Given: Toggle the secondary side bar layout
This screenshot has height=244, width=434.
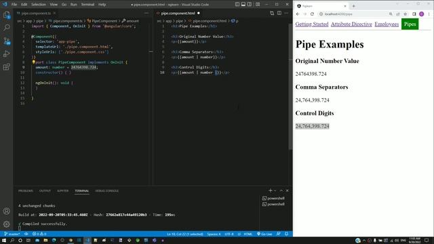Looking at the screenshot, I should click(x=250, y=4).
